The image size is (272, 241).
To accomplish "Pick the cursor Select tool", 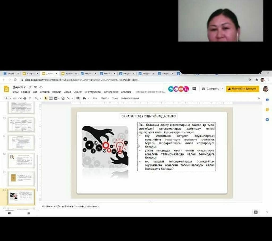I will pos(46,98).
